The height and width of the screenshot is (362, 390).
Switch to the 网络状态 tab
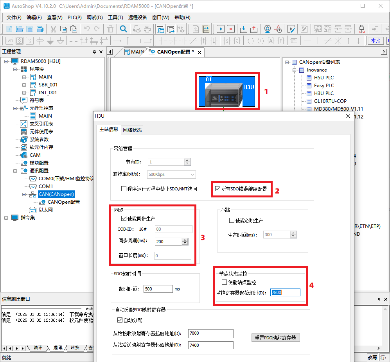pos(132,130)
